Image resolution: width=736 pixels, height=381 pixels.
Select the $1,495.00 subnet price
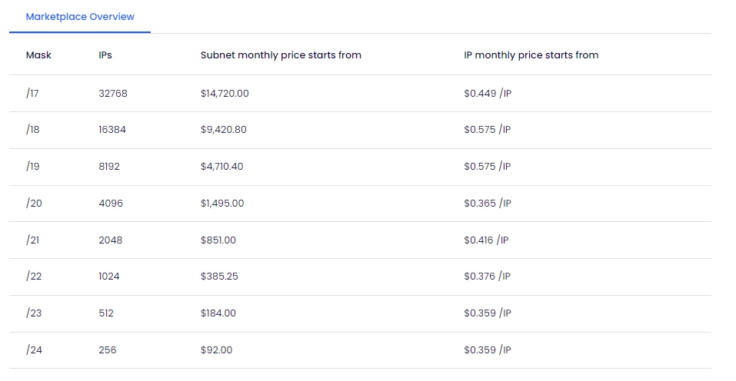(221, 204)
